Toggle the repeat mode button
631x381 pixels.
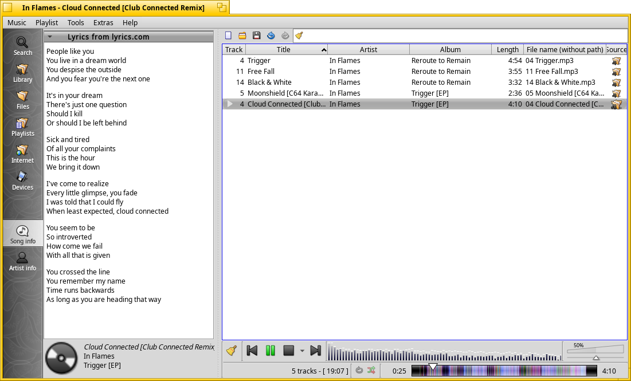click(x=359, y=371)
